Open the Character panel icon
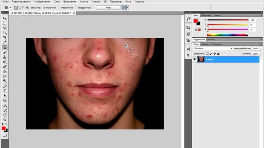The width and height of the screenshot is (264, 148). click(x=188, y=49)
